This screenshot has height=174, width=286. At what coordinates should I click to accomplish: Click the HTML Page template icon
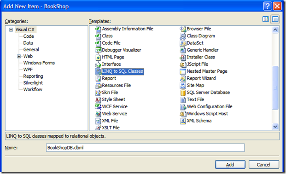tap(98, 57)
